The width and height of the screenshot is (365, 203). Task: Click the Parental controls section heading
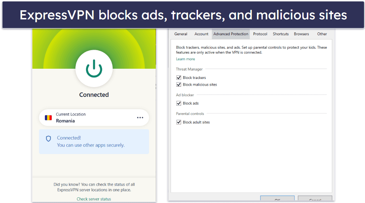coord(190,113)
